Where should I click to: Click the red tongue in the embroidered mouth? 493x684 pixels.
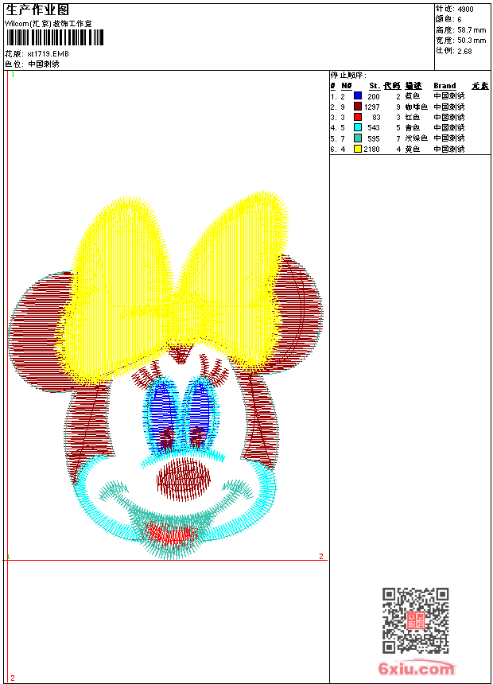170,533
